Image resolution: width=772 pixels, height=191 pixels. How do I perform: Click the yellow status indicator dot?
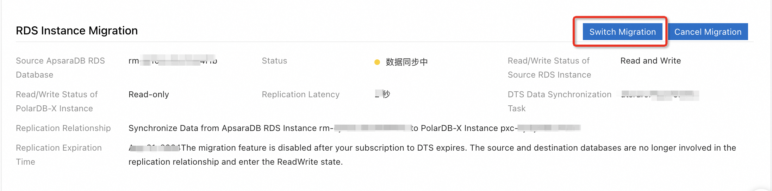(377, 62)
